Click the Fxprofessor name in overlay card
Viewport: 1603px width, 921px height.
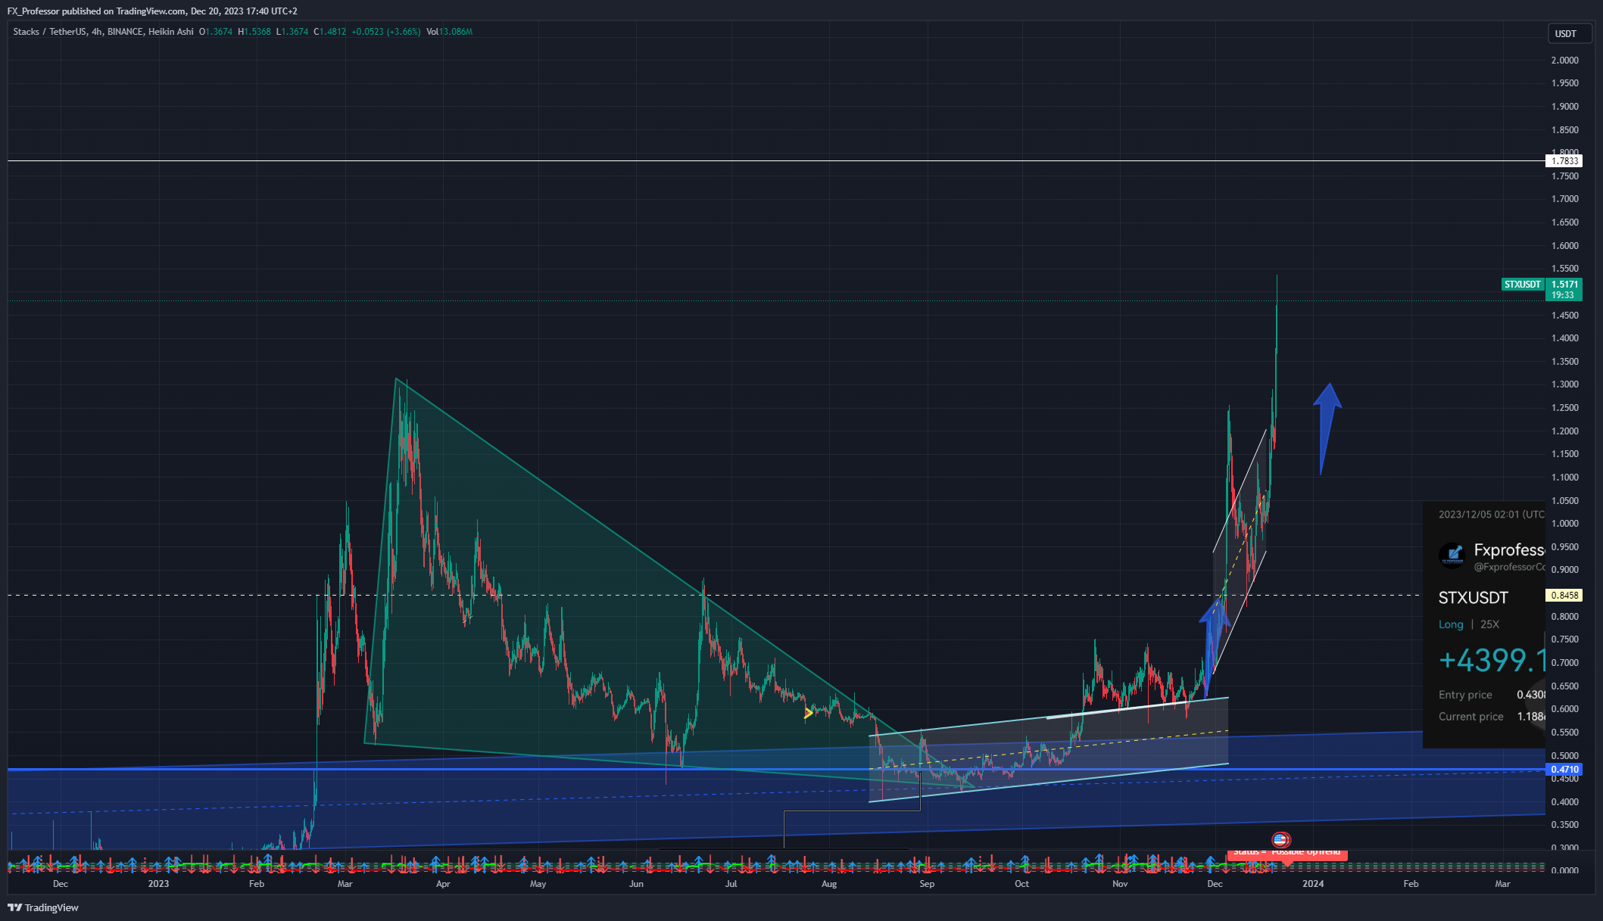1508,550
